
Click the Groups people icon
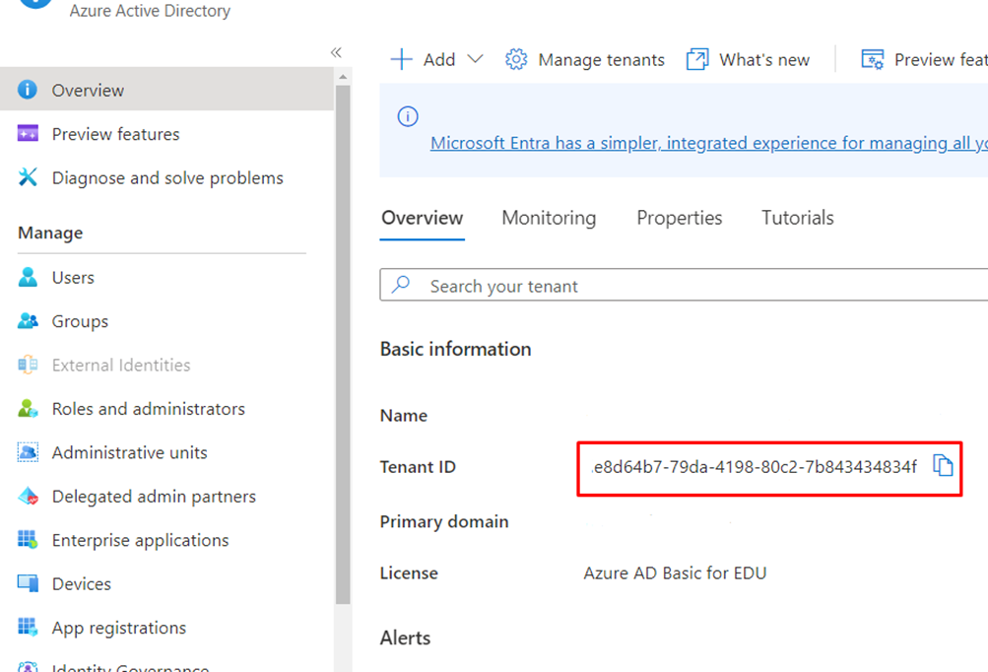(x=28, y=321)
